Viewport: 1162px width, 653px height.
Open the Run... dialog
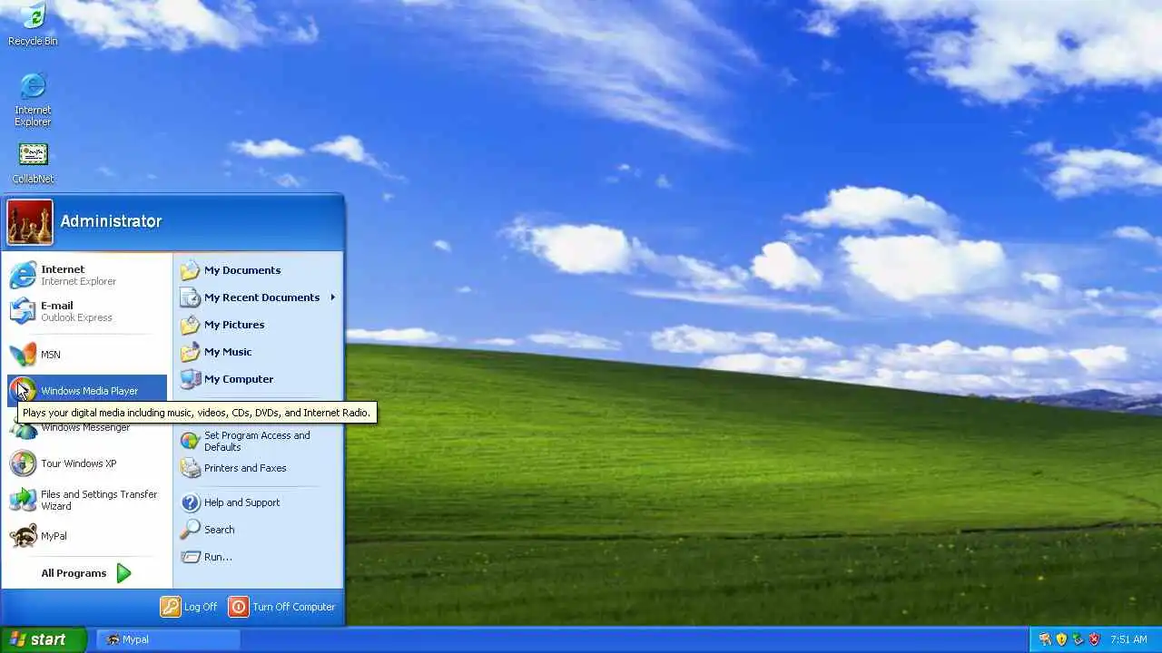258,557
